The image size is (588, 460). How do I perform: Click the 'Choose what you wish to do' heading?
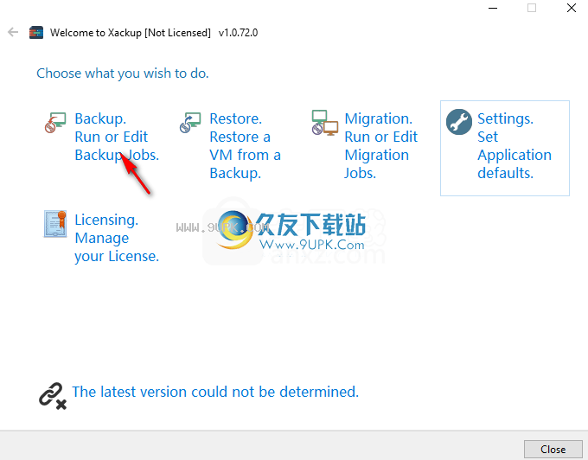coord(122,73)
